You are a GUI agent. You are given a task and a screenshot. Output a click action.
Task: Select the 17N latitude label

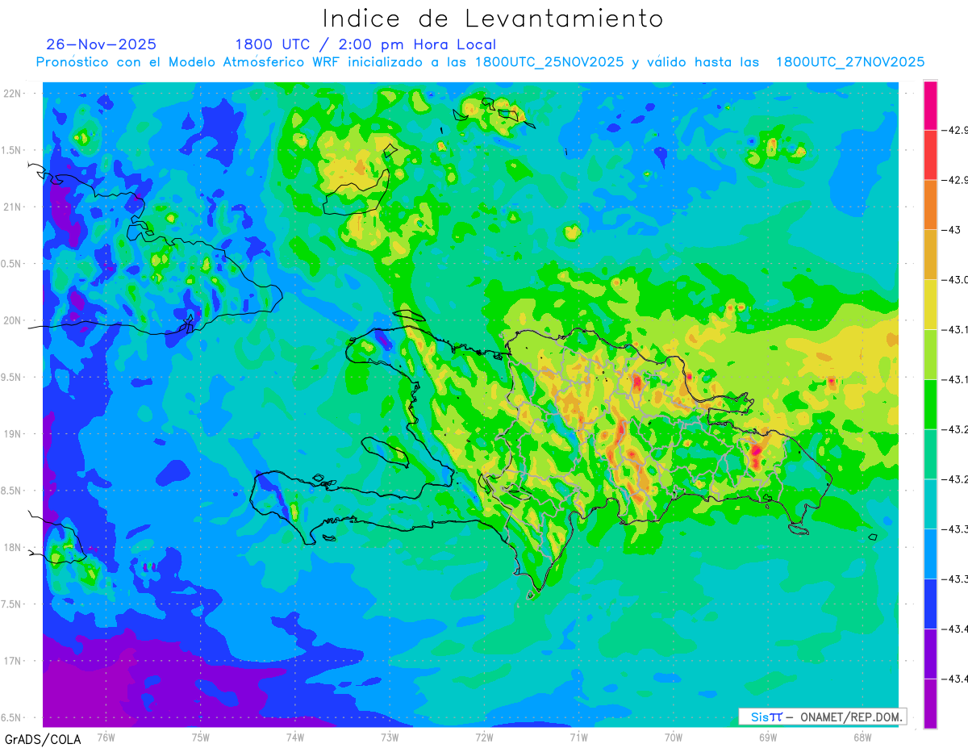12,661
